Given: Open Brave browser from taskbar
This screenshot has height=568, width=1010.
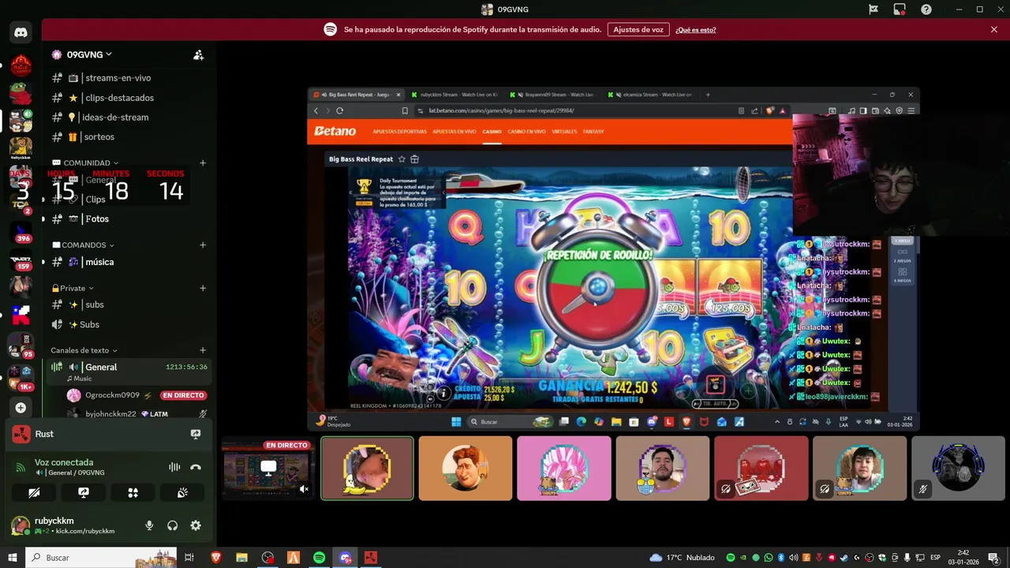Looking at the screenshot, I should tap(216, 558).
